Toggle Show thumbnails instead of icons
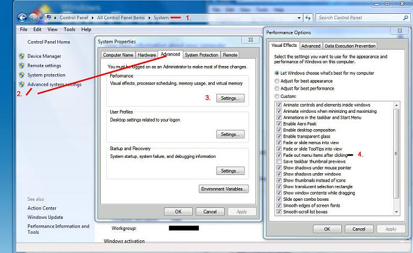Image resolution: width=413 pixels, height=253 pixels. 279,180
